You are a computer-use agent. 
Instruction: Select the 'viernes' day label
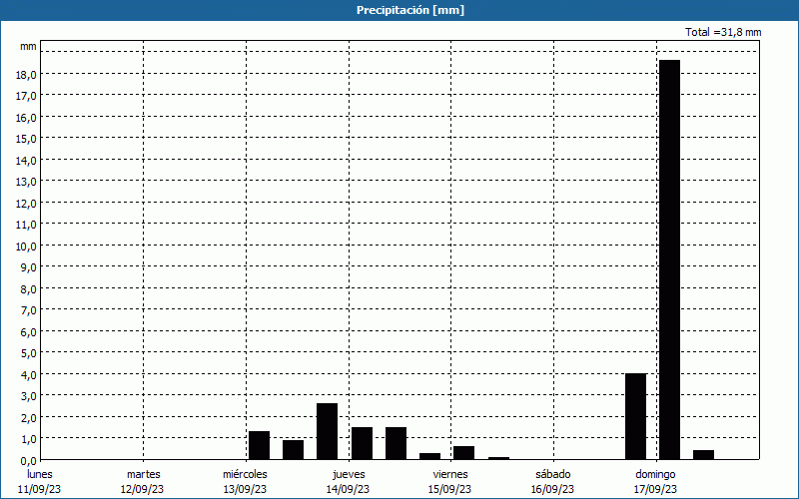tap(450, 474)
